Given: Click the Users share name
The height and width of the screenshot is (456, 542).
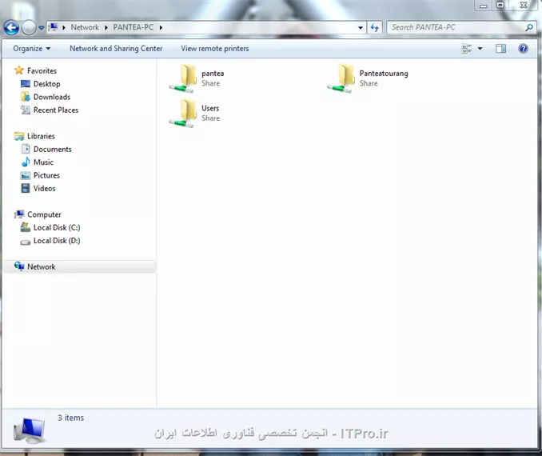Looking at the screenshot, I should click(210, 108).
